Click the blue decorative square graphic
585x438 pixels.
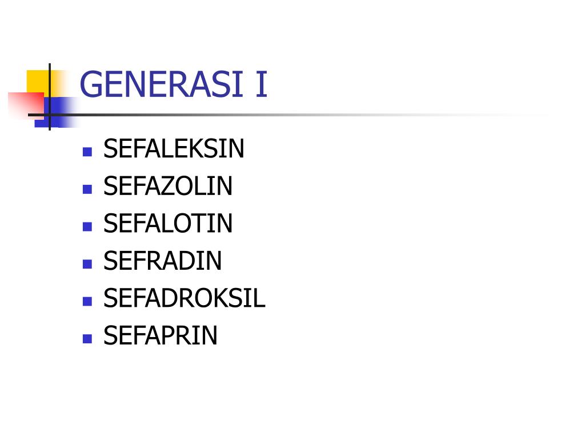tap(56, 112)
